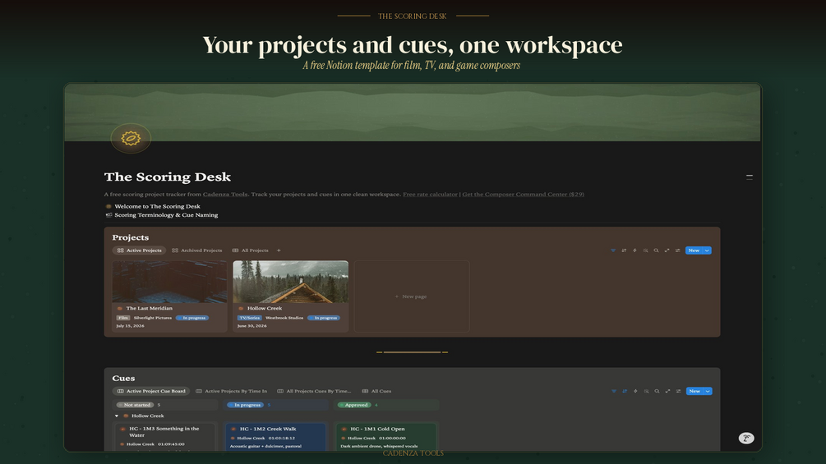Screen dimensions: 826x464
Task: Switch to the Active Projects tab
Action: (139, 250)
